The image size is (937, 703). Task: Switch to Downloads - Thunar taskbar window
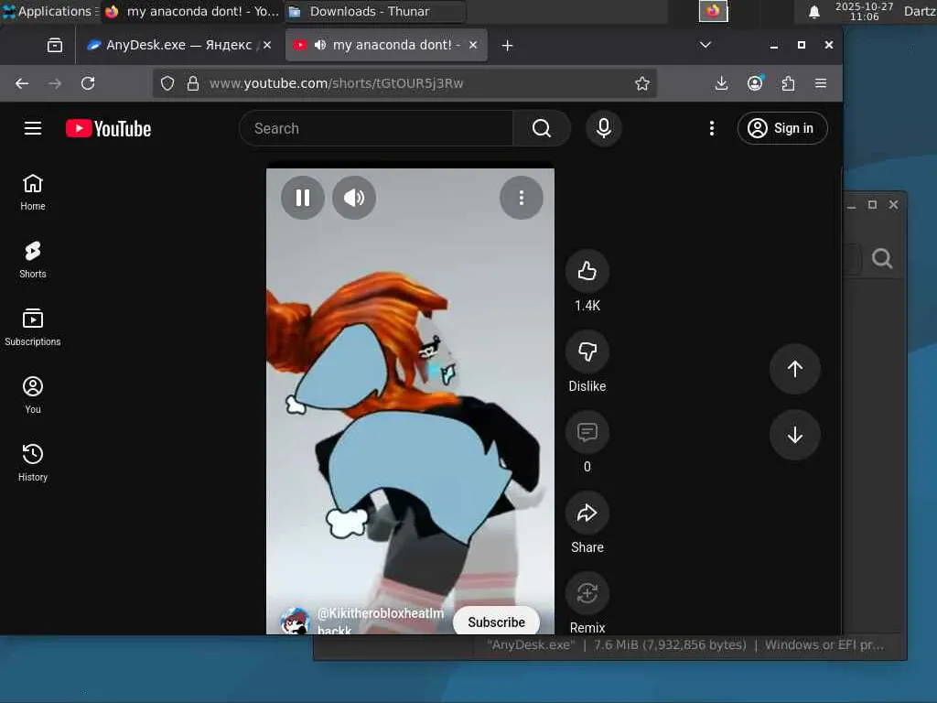coord(374,11)
